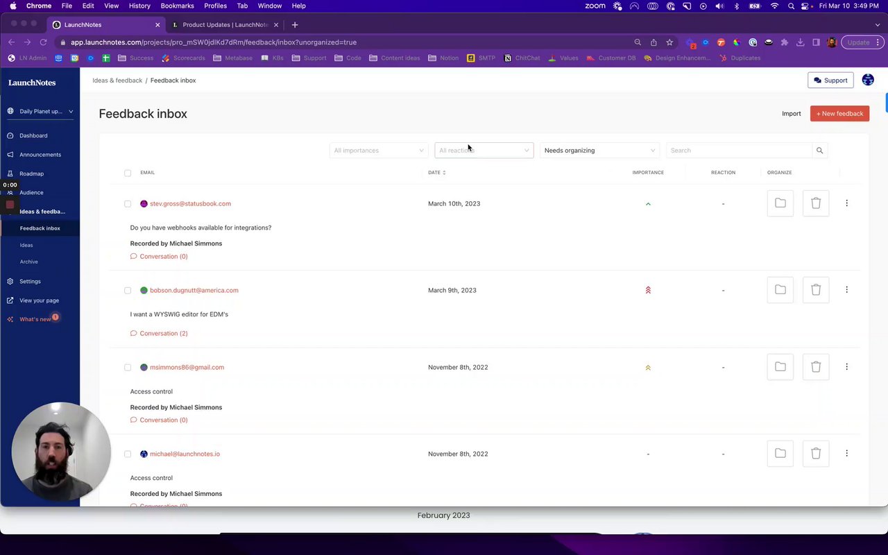Trash the bobson.dugnutt feedback entry
The height and width of the screenshot is (555, 888).
[x=816, y=290]
